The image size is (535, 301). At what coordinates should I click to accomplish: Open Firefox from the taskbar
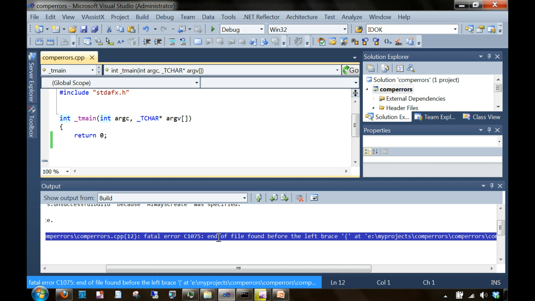(64, 295)
